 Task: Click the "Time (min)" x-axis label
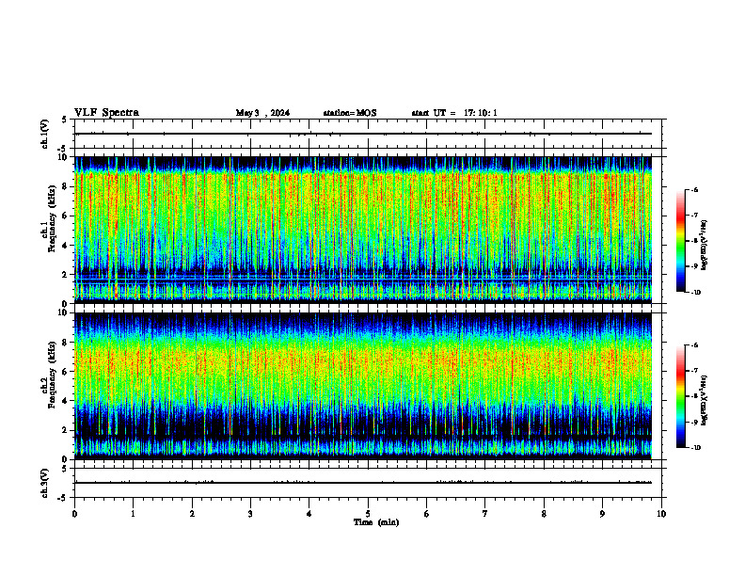point(376,522)
